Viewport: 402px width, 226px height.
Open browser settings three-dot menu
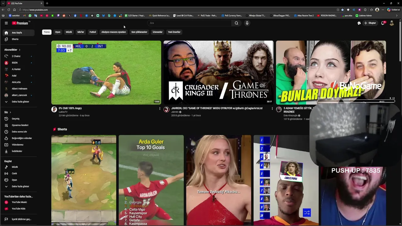click(x=383, y=10)
